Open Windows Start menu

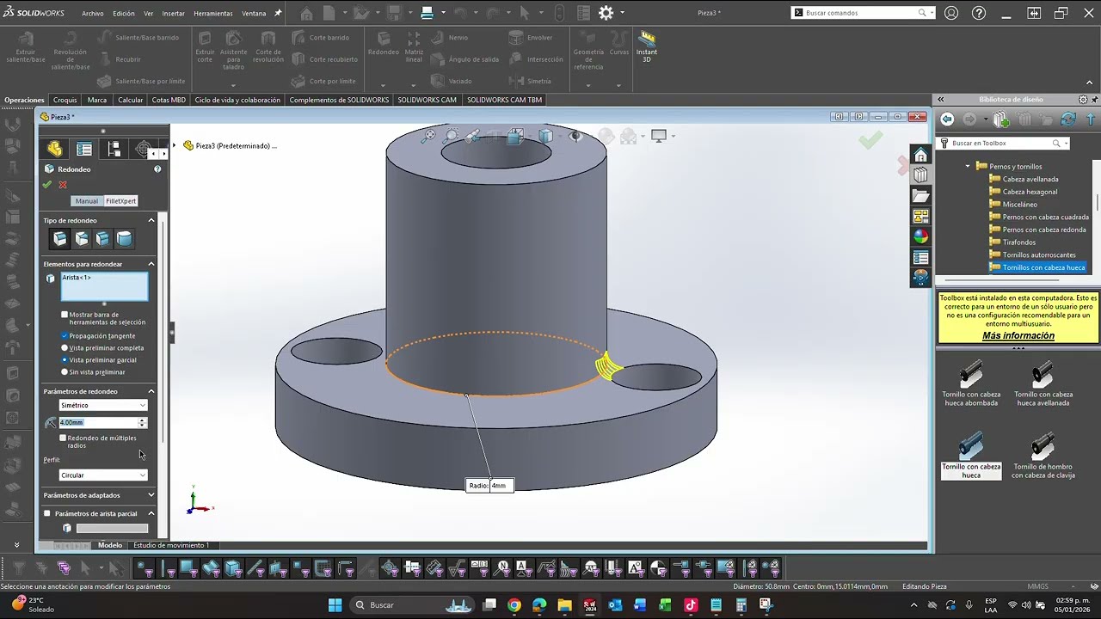point(335,605)
